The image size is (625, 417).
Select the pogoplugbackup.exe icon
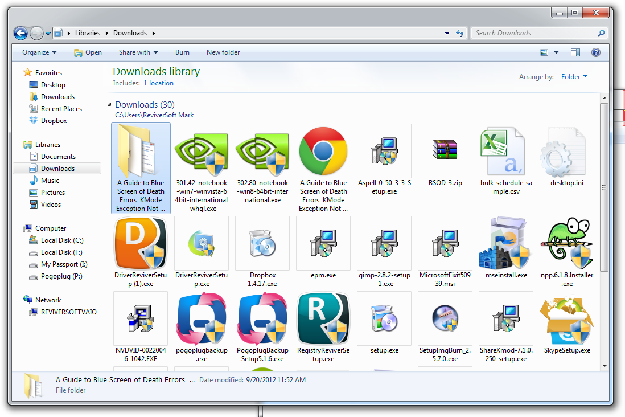(202, 318)
